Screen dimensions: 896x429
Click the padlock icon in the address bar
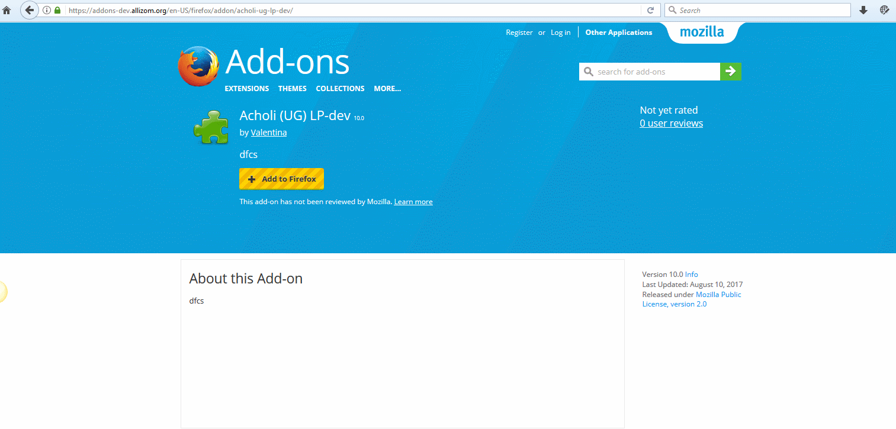tap(57, 10)
